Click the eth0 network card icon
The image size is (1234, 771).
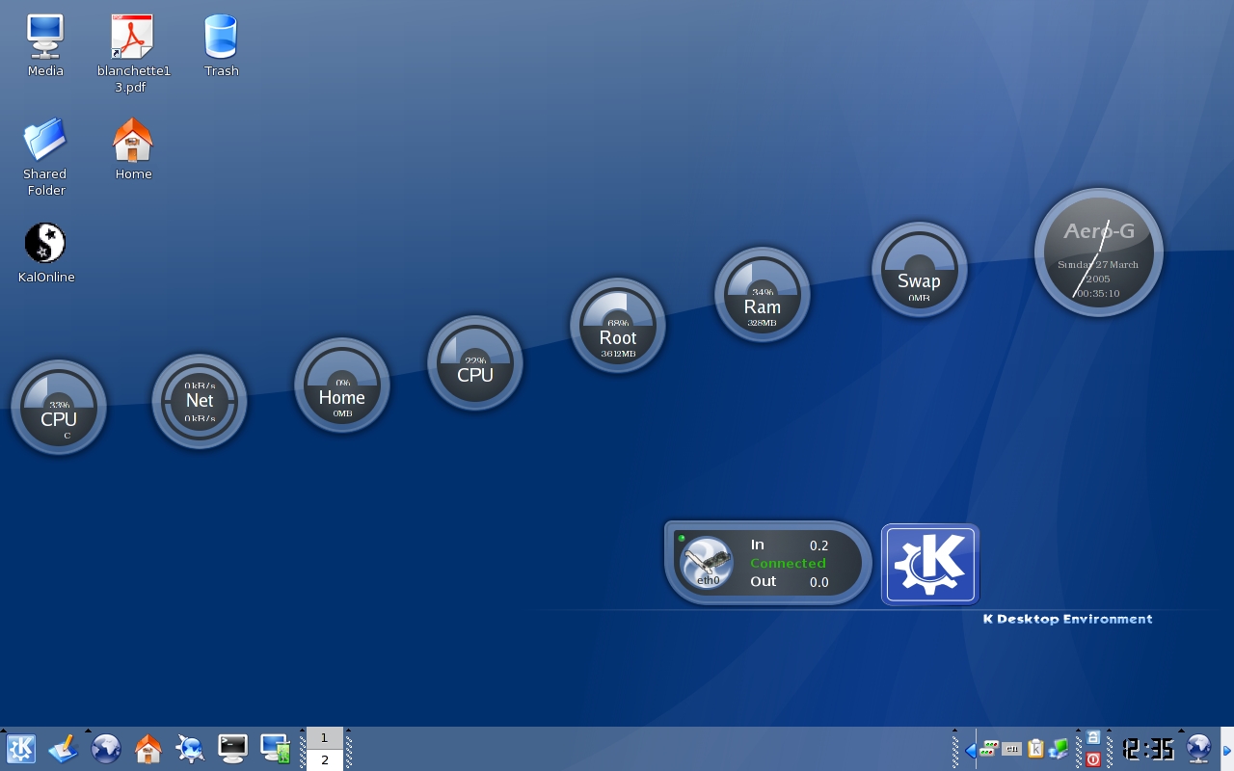[x=707, y=561]
